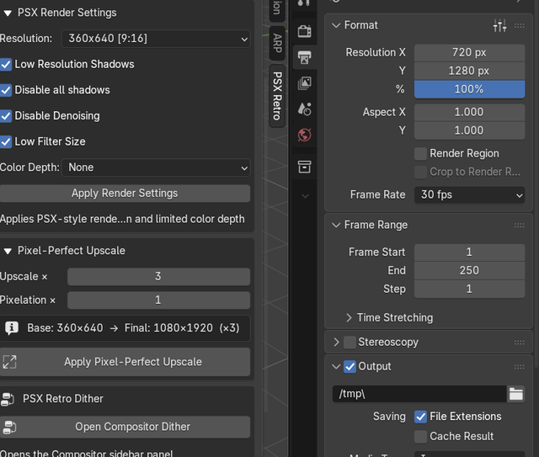The width and height of the screenshot is (539, 457).
Task: Click the PSX Retro Dither header icon
Action: 8,399
